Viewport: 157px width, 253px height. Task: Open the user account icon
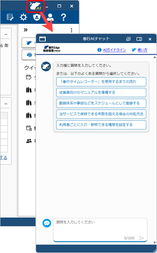coord(50,17)
